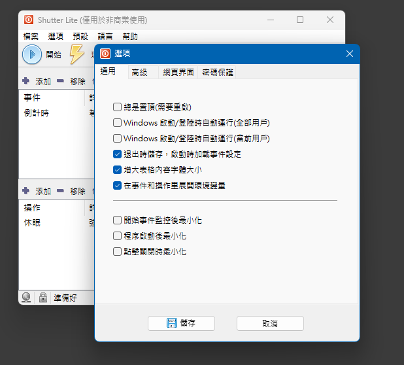Disable 增大表格內容字體大小 checkbox
Image resolution: width=404 pixels, height=365 pixels.
pyautogui.click(x=117, y=170)
